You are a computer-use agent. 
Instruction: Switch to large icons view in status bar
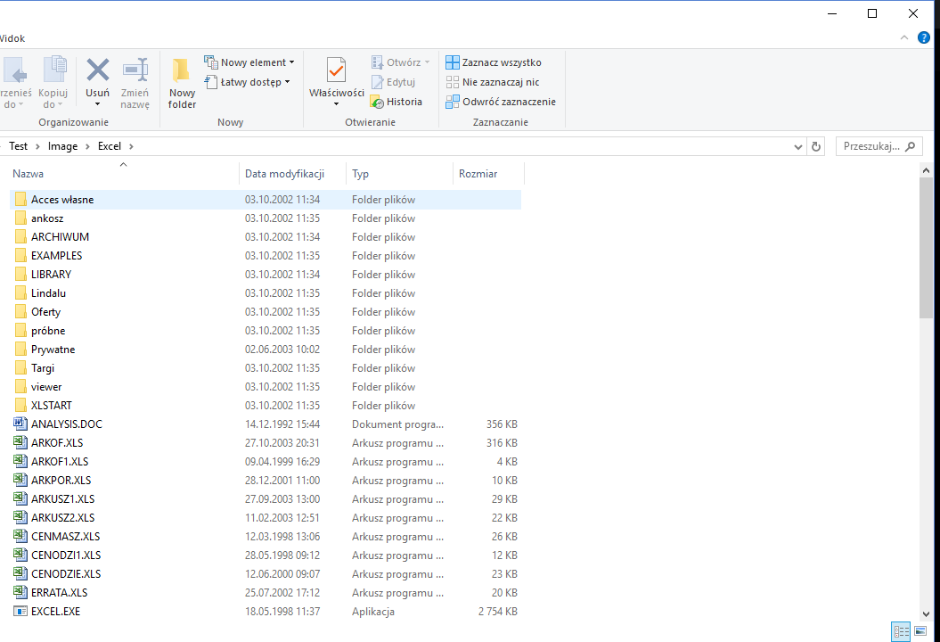point(920,631)
